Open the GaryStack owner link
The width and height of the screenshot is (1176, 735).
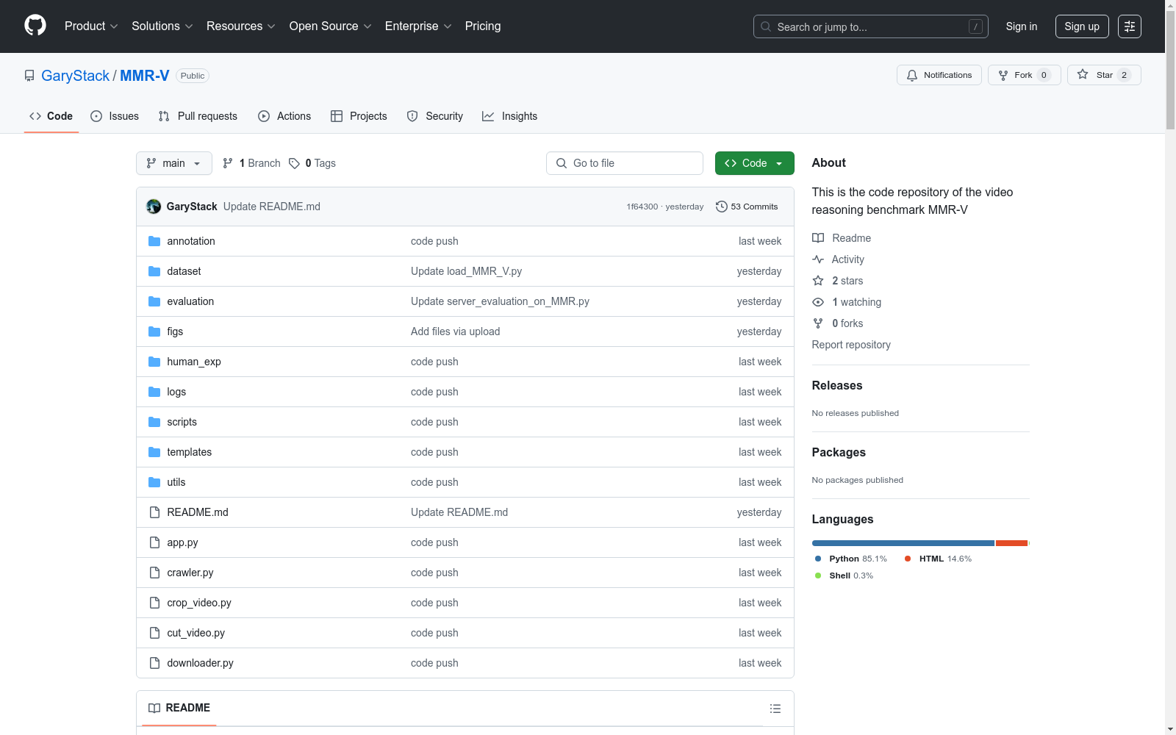(x=75, y=76)
